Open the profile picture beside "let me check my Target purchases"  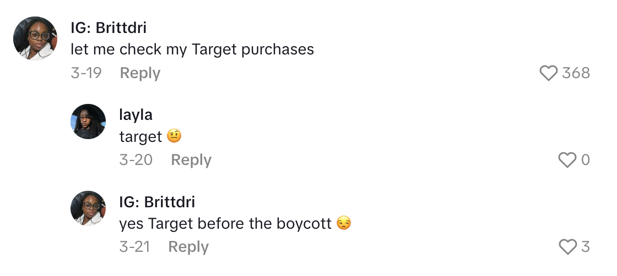click(x=36, y=38)
